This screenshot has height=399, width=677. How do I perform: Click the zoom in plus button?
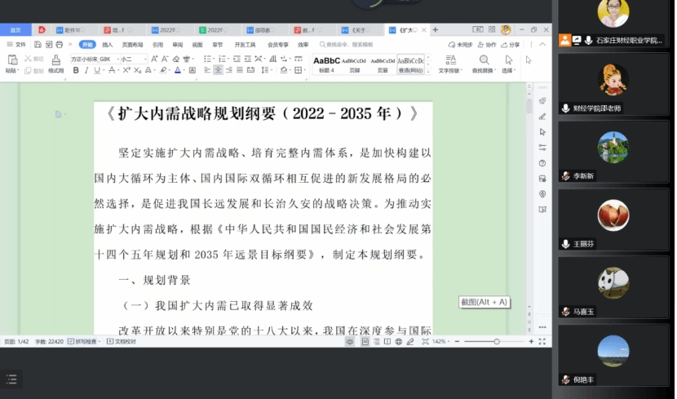tap(531, 342)
